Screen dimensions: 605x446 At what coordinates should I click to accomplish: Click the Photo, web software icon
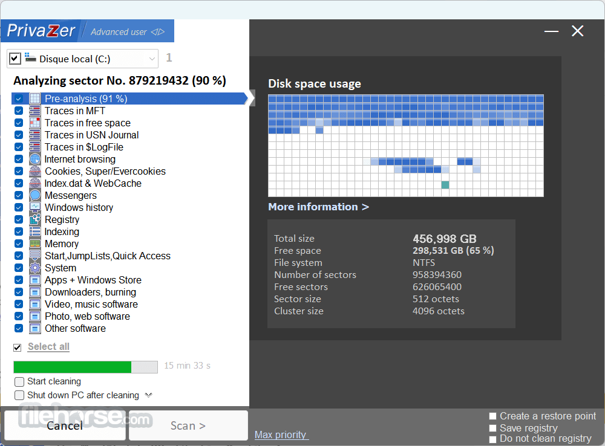click(x=34, y=316)
